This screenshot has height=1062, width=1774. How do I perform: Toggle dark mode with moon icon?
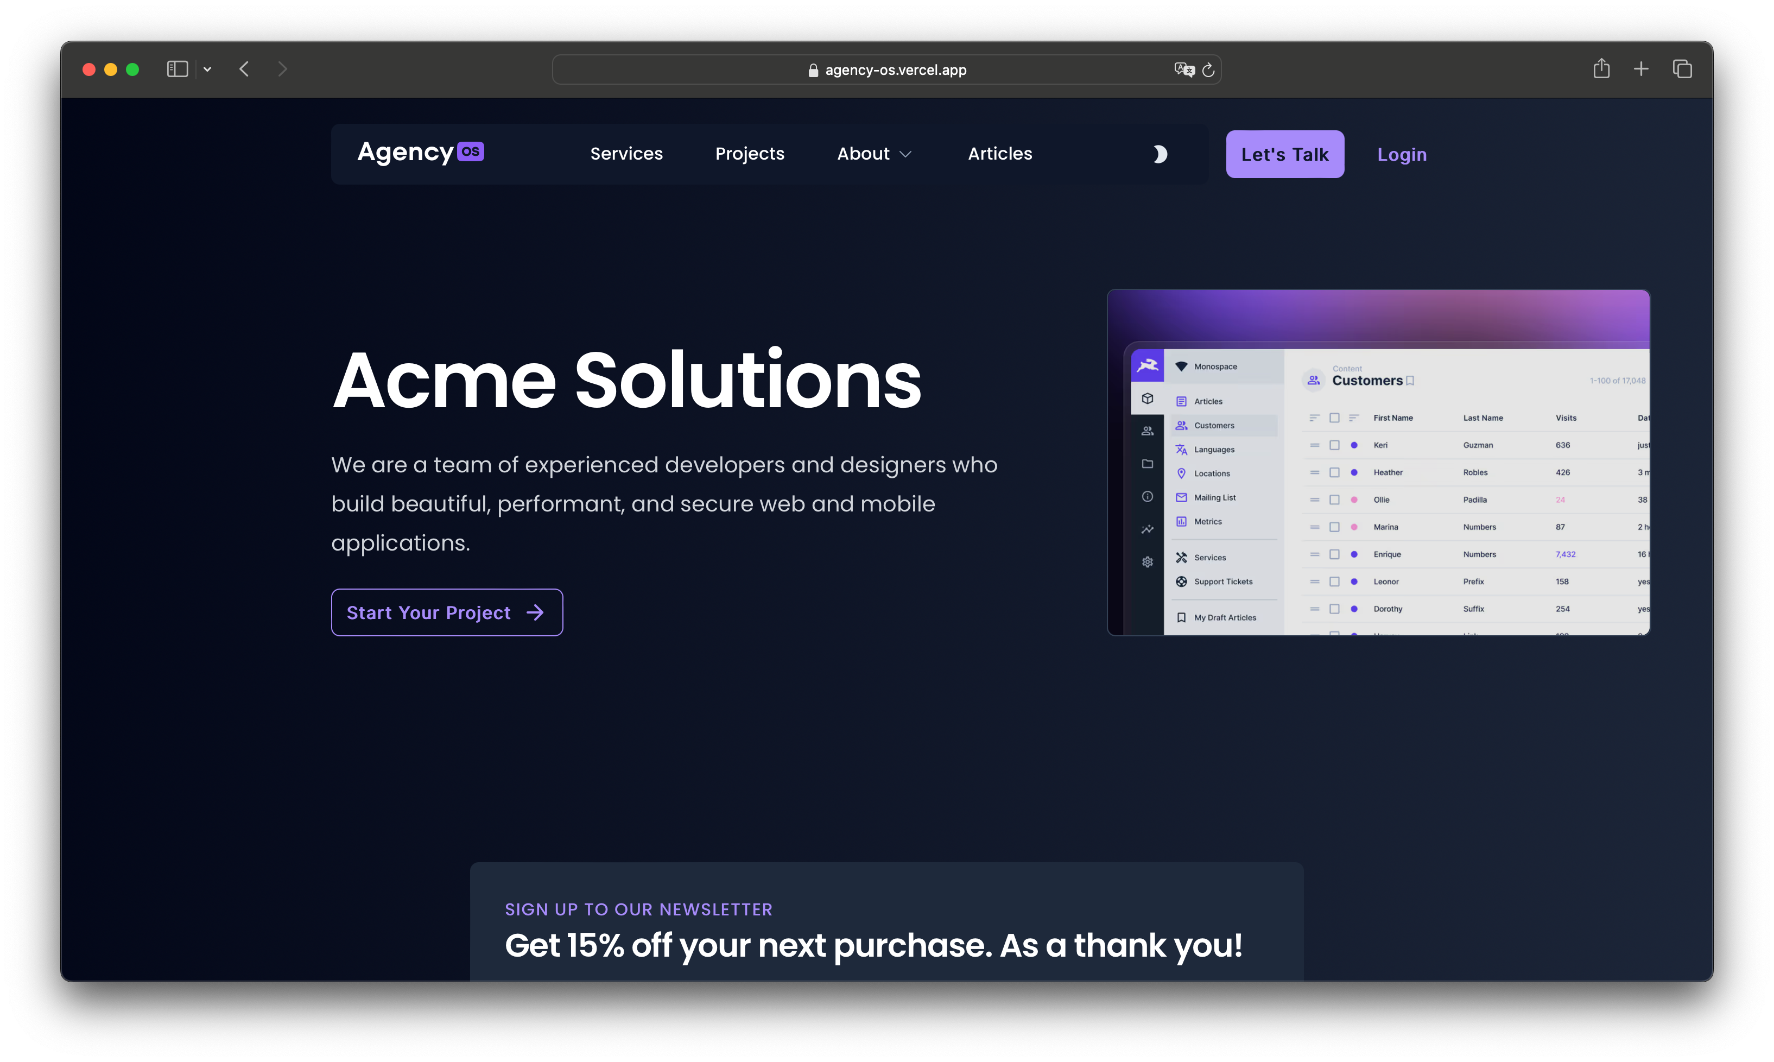tap(1161, 153)
